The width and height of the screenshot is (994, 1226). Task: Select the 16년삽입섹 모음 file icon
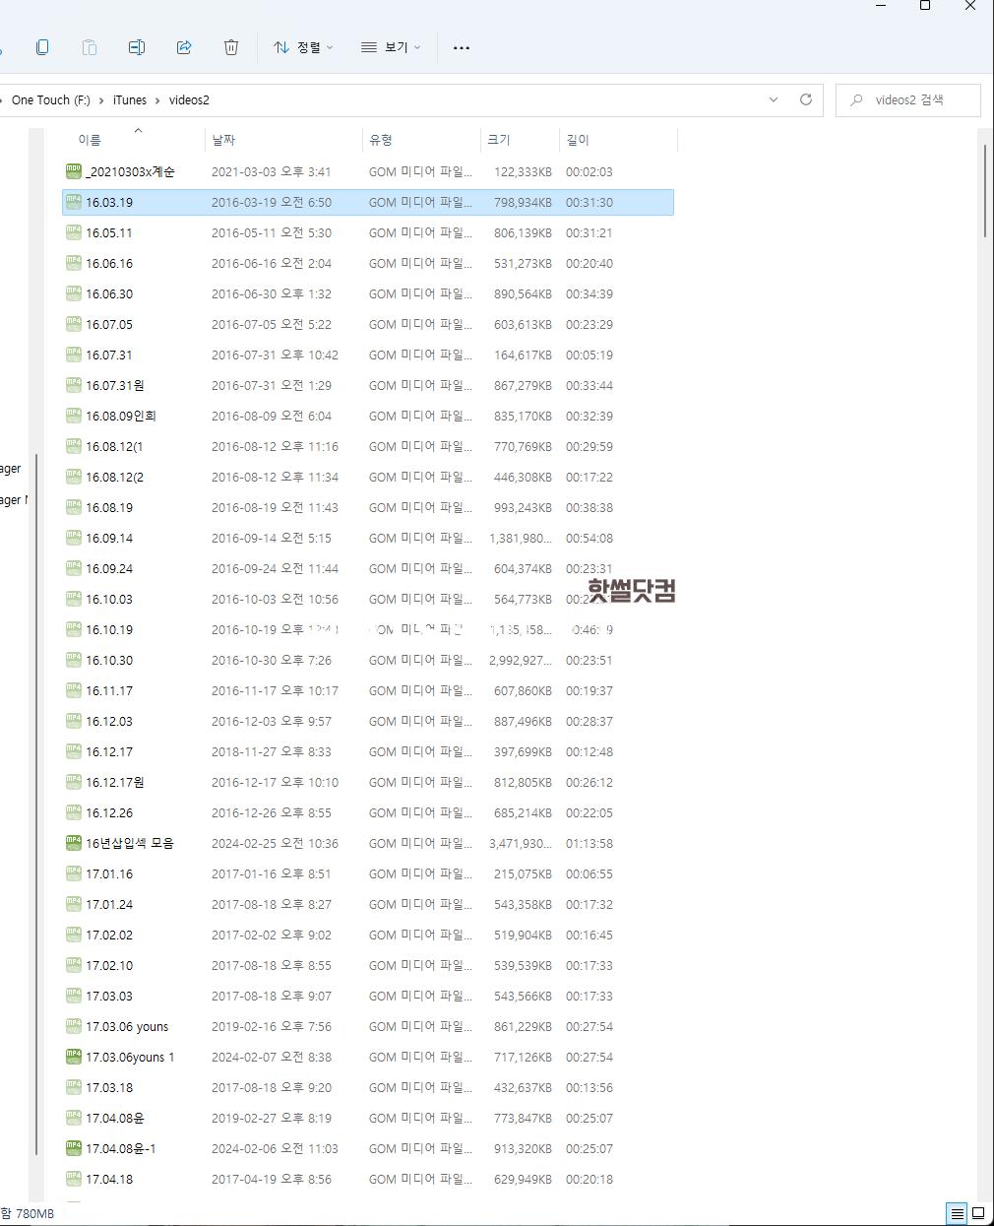[x=74, y=843]
